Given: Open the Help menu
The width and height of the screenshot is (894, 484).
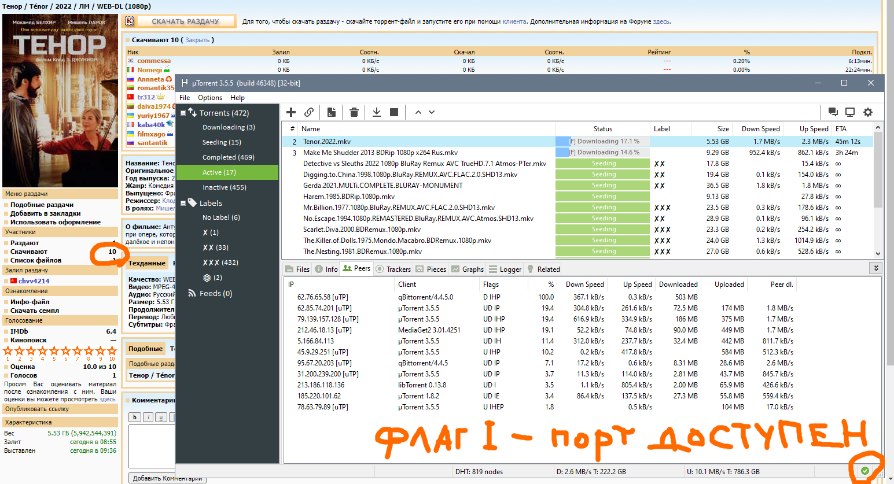Looking at the screenshot, I should tap(237, 98).
